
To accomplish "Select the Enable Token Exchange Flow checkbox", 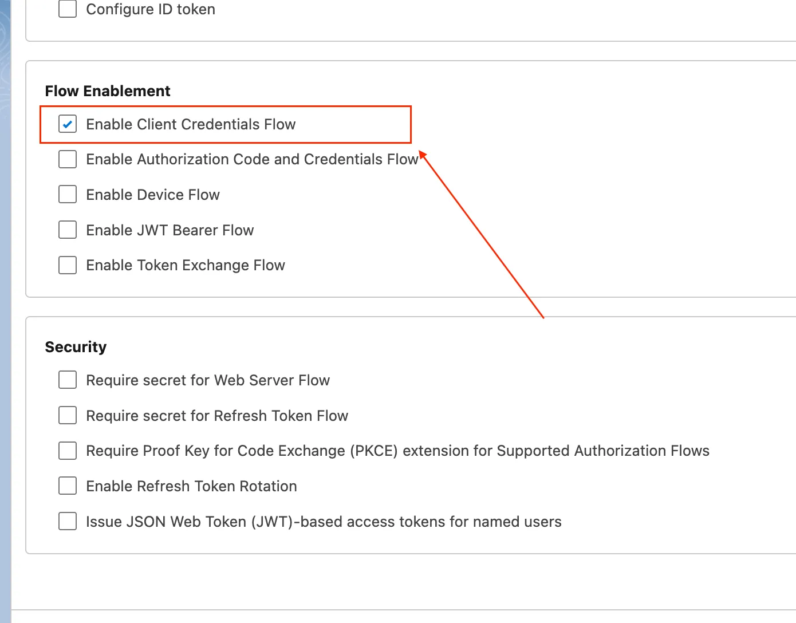I will pos(68,265).
